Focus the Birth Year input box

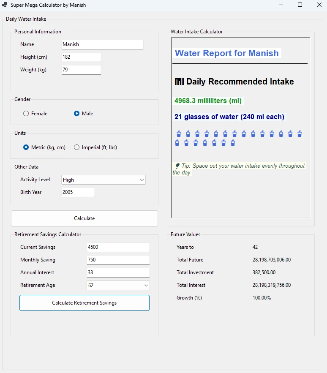tap(78, 192)
